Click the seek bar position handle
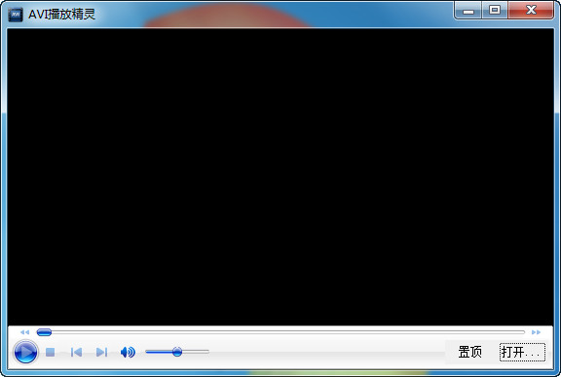Viewport: 561px width, 377px height. 44,332
